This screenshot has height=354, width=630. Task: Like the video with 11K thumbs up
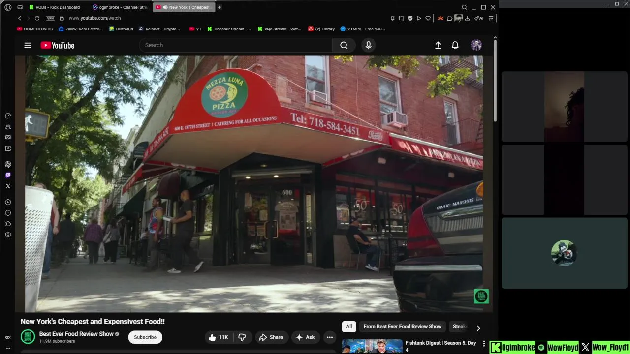pyautogui.click(x=218, y=337)
